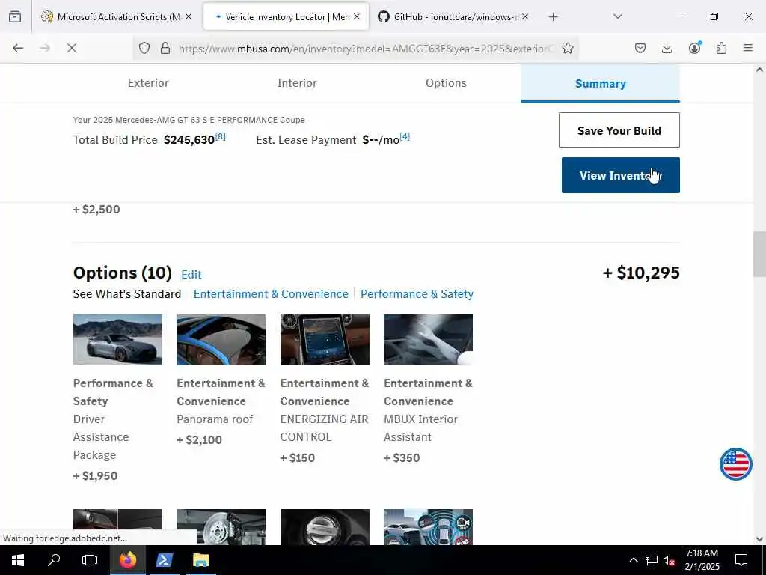
Task: Open Windows taskbar search
Action: 54,560
